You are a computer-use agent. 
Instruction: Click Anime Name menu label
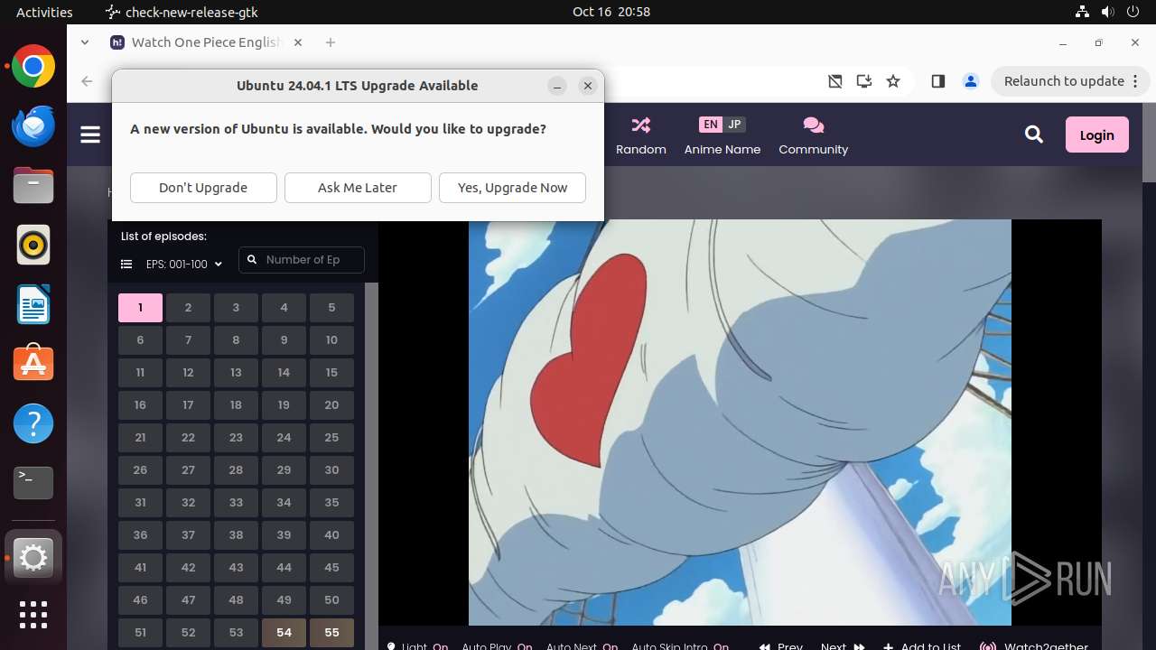tap(722, 149)
